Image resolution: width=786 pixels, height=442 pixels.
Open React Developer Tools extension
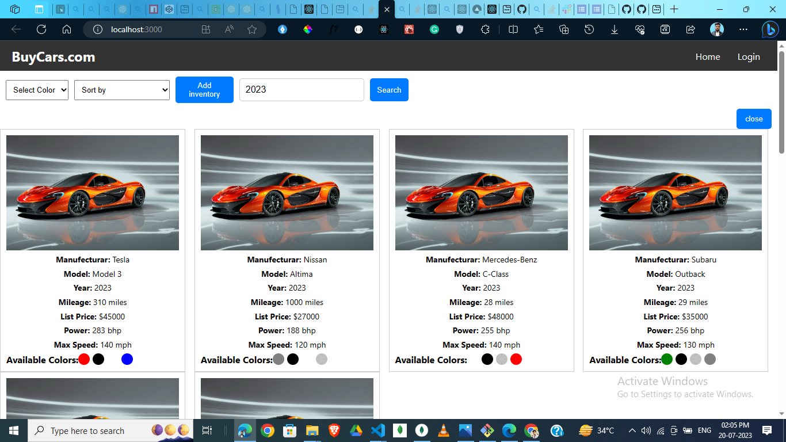[x=384, y=29]
